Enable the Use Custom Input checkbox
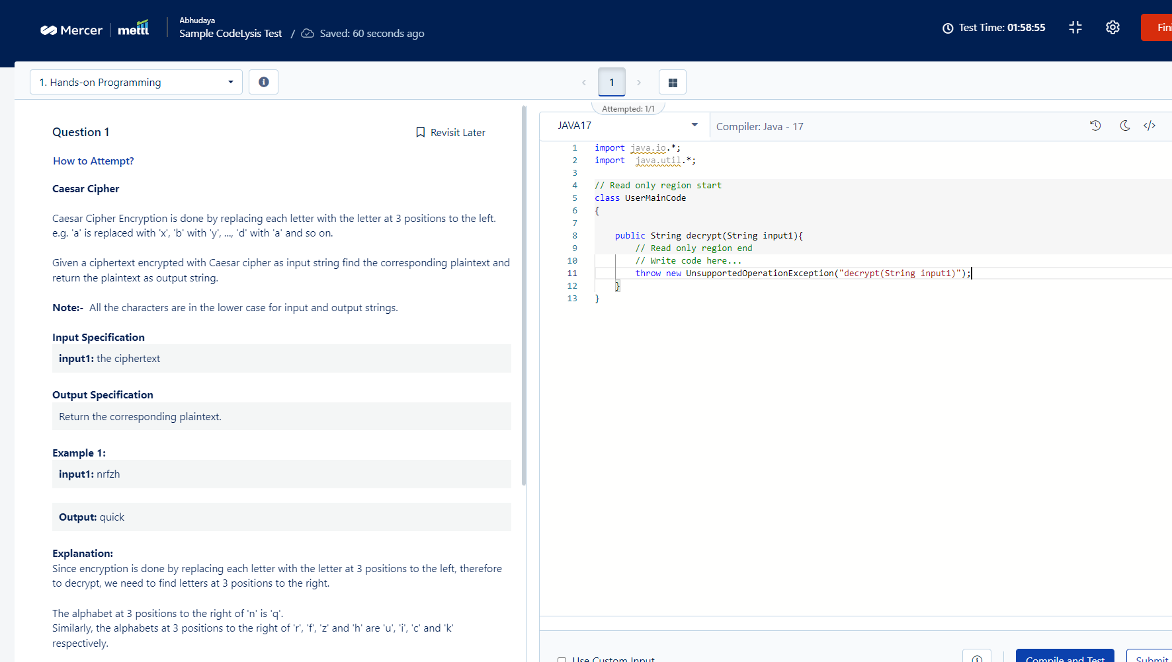This screenshot has height=662, width=1172. click(562, 659)
